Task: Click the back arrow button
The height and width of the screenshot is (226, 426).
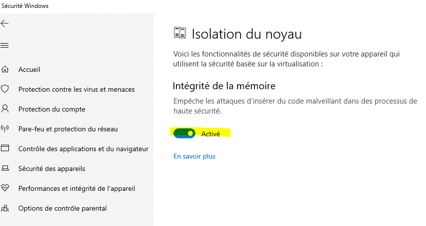Action: 5,23
